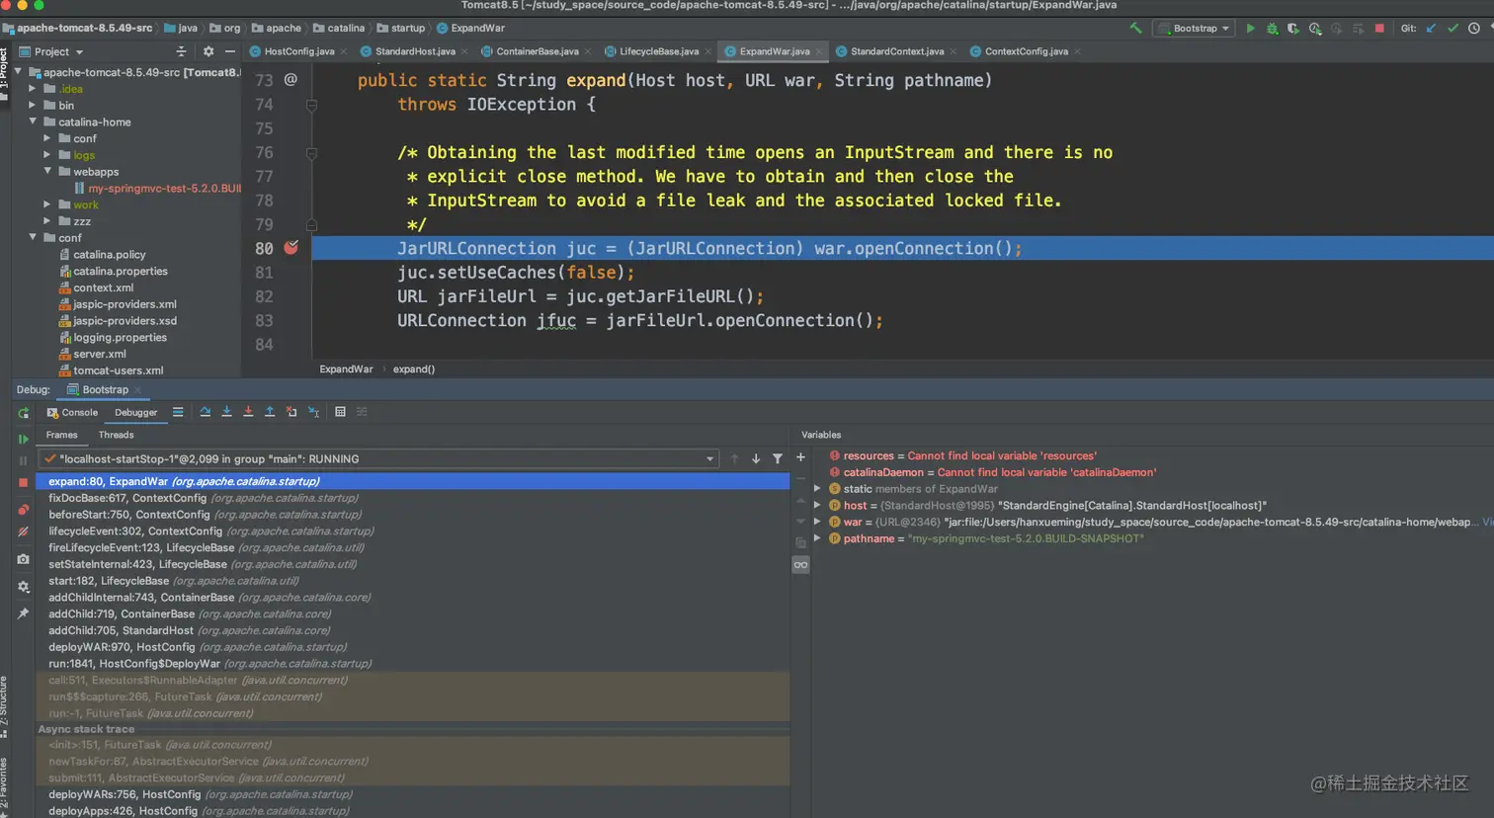Select frame deployWAR:970, HostConfig
Image resolution: width=1494 pixels, height=818 pixels.
pyautogui.click(x=413, y=647)
